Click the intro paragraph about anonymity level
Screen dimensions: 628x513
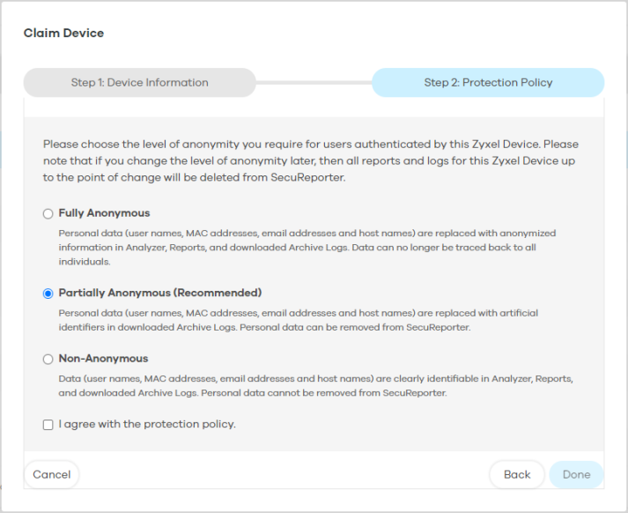point(311,160)
